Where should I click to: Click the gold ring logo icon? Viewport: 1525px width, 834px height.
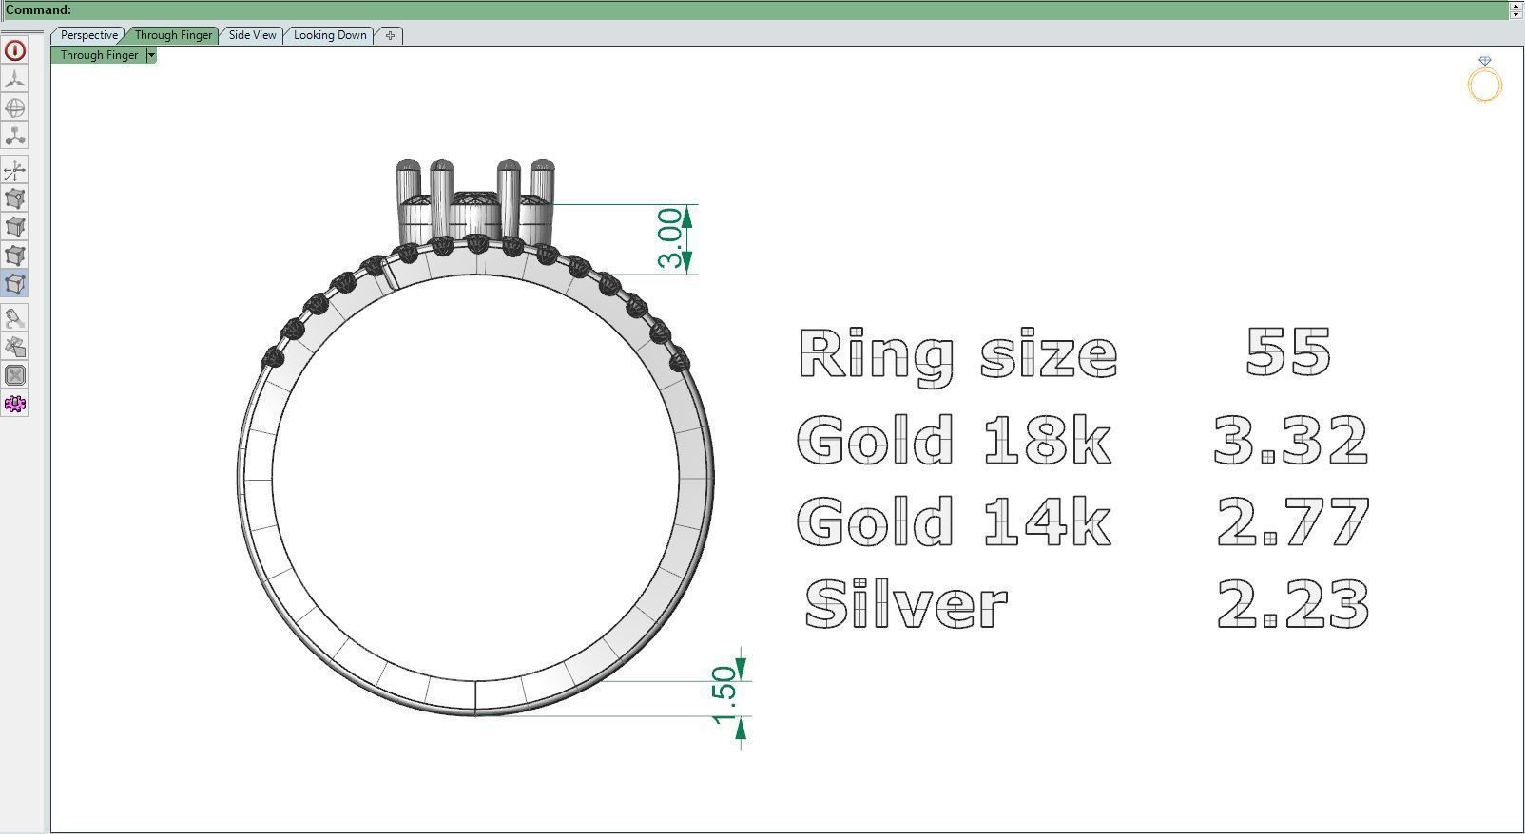click(x=1484, y=79)
